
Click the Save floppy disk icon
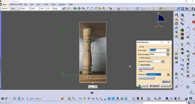tap(176, 58)
